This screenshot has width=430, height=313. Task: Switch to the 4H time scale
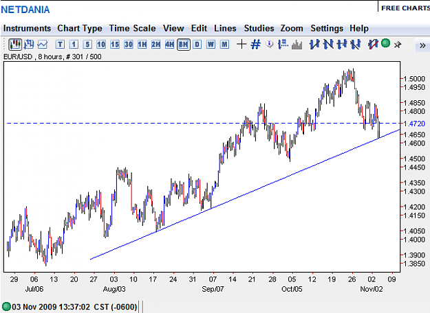pos(169,45)
